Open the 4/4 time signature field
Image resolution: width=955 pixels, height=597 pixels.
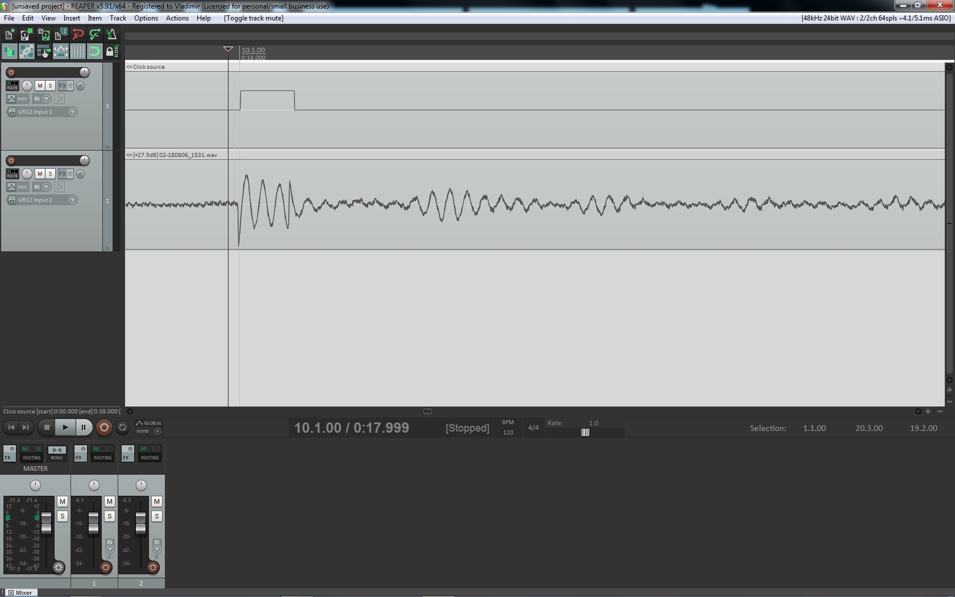click(533, 428)
